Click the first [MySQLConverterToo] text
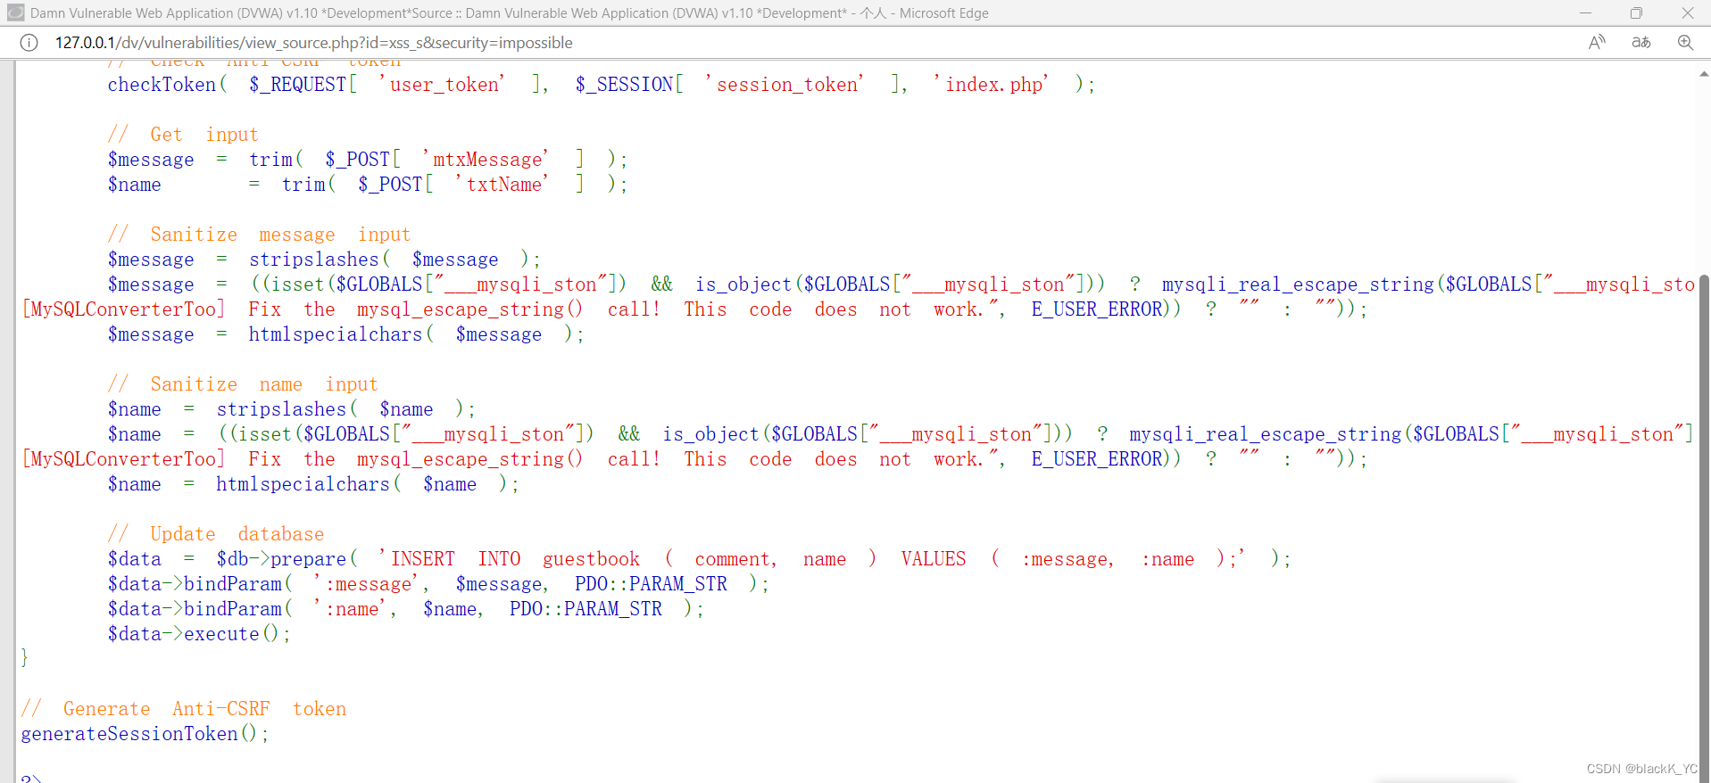This screenshot has height=783, width=1711. click(x=123, y=309)
